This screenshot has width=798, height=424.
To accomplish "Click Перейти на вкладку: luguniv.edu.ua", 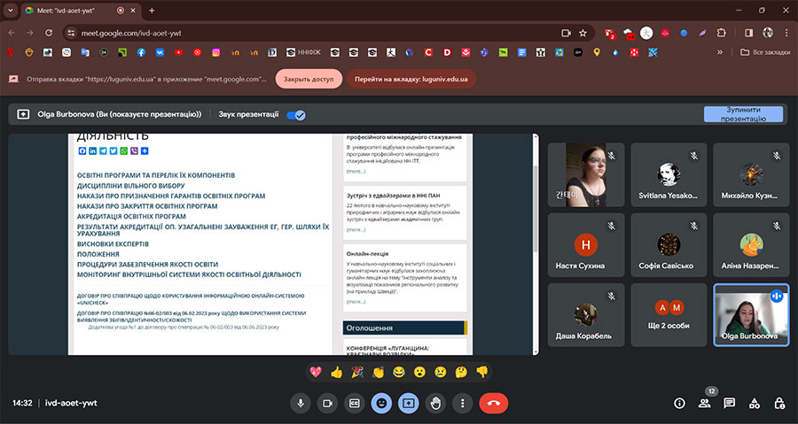I will (x=411, y=79).
